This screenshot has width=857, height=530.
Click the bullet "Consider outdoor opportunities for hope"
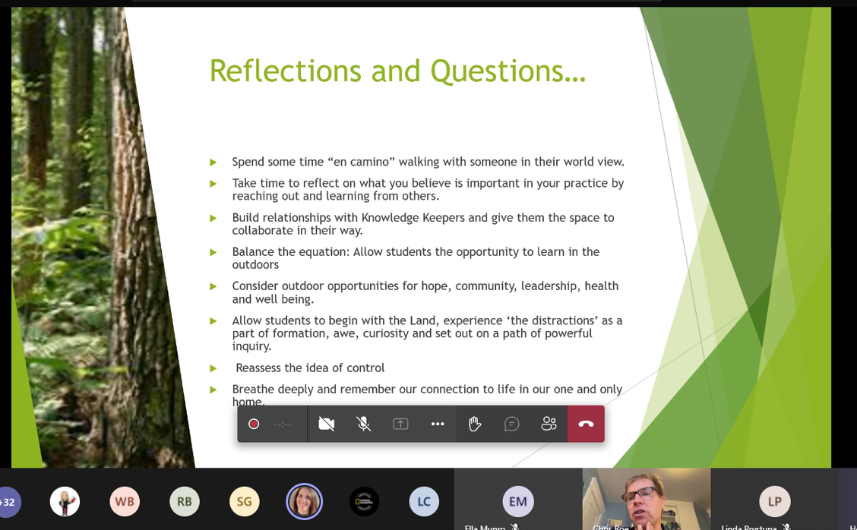tap(425, 292)
